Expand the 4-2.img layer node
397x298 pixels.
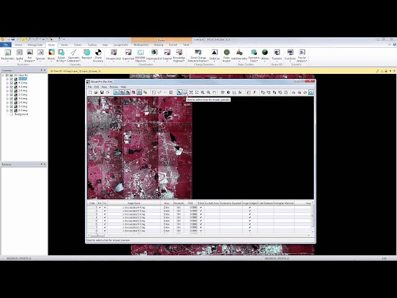(7, 83)
